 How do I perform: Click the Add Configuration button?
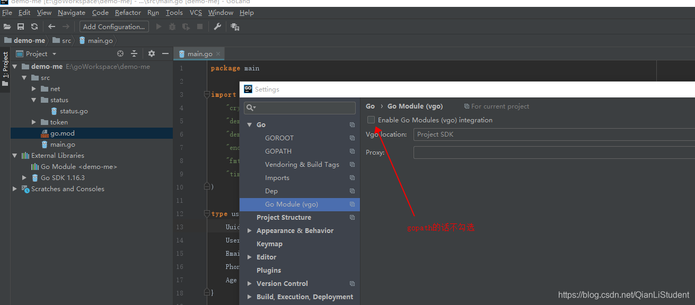(x=114, y=26)
